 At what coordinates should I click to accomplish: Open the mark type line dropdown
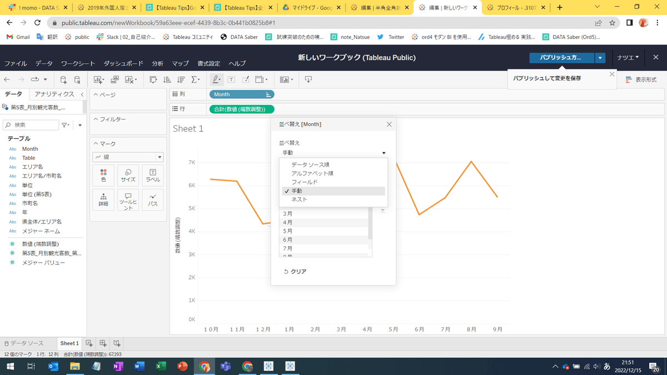click(x=128, y=157)
